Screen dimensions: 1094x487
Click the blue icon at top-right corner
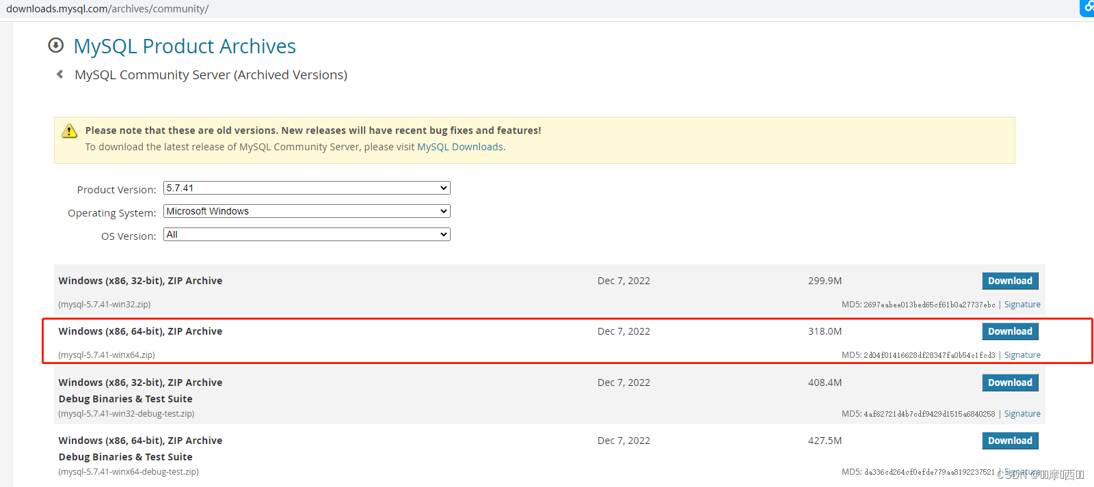click(1087, 7)
